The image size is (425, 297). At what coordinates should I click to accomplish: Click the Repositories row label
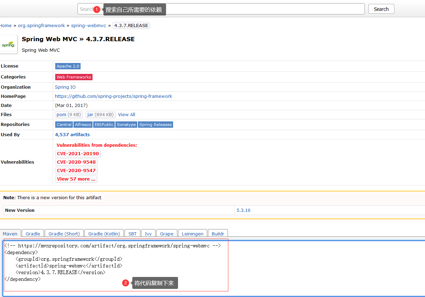coord(15,125)
